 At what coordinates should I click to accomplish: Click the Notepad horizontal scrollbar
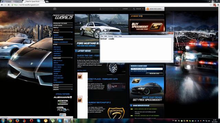(x=136, y=61)
